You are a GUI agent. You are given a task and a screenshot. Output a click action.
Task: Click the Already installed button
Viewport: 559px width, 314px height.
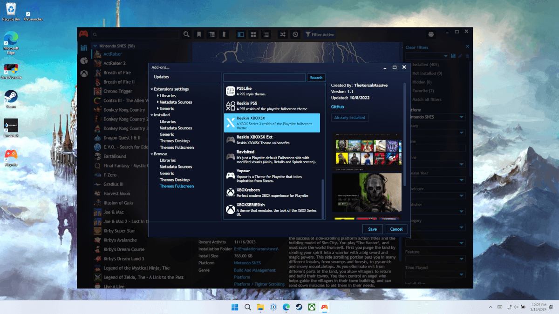(349, 118)
